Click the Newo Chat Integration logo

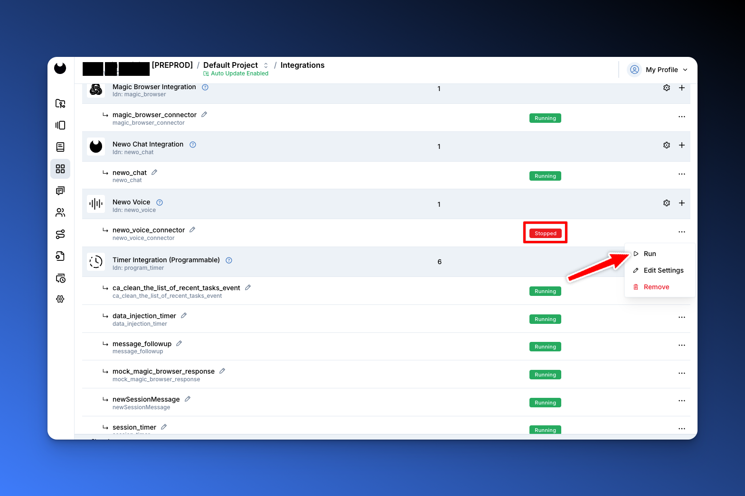[x=96, y=146]
